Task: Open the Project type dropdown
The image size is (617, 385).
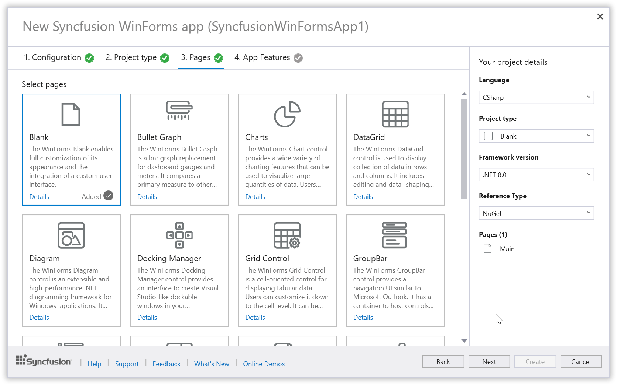Action: (536, 136)
